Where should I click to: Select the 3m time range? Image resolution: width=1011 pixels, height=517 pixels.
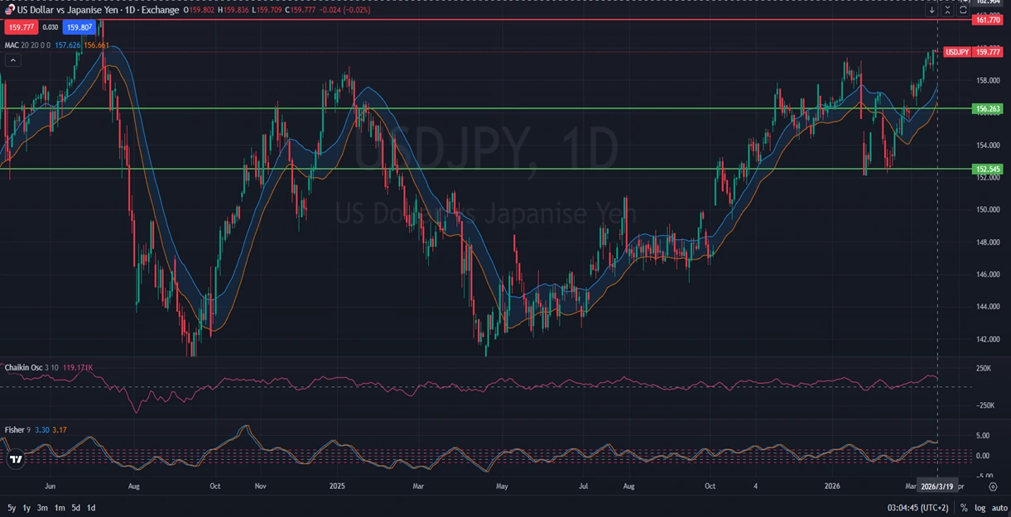42,508
